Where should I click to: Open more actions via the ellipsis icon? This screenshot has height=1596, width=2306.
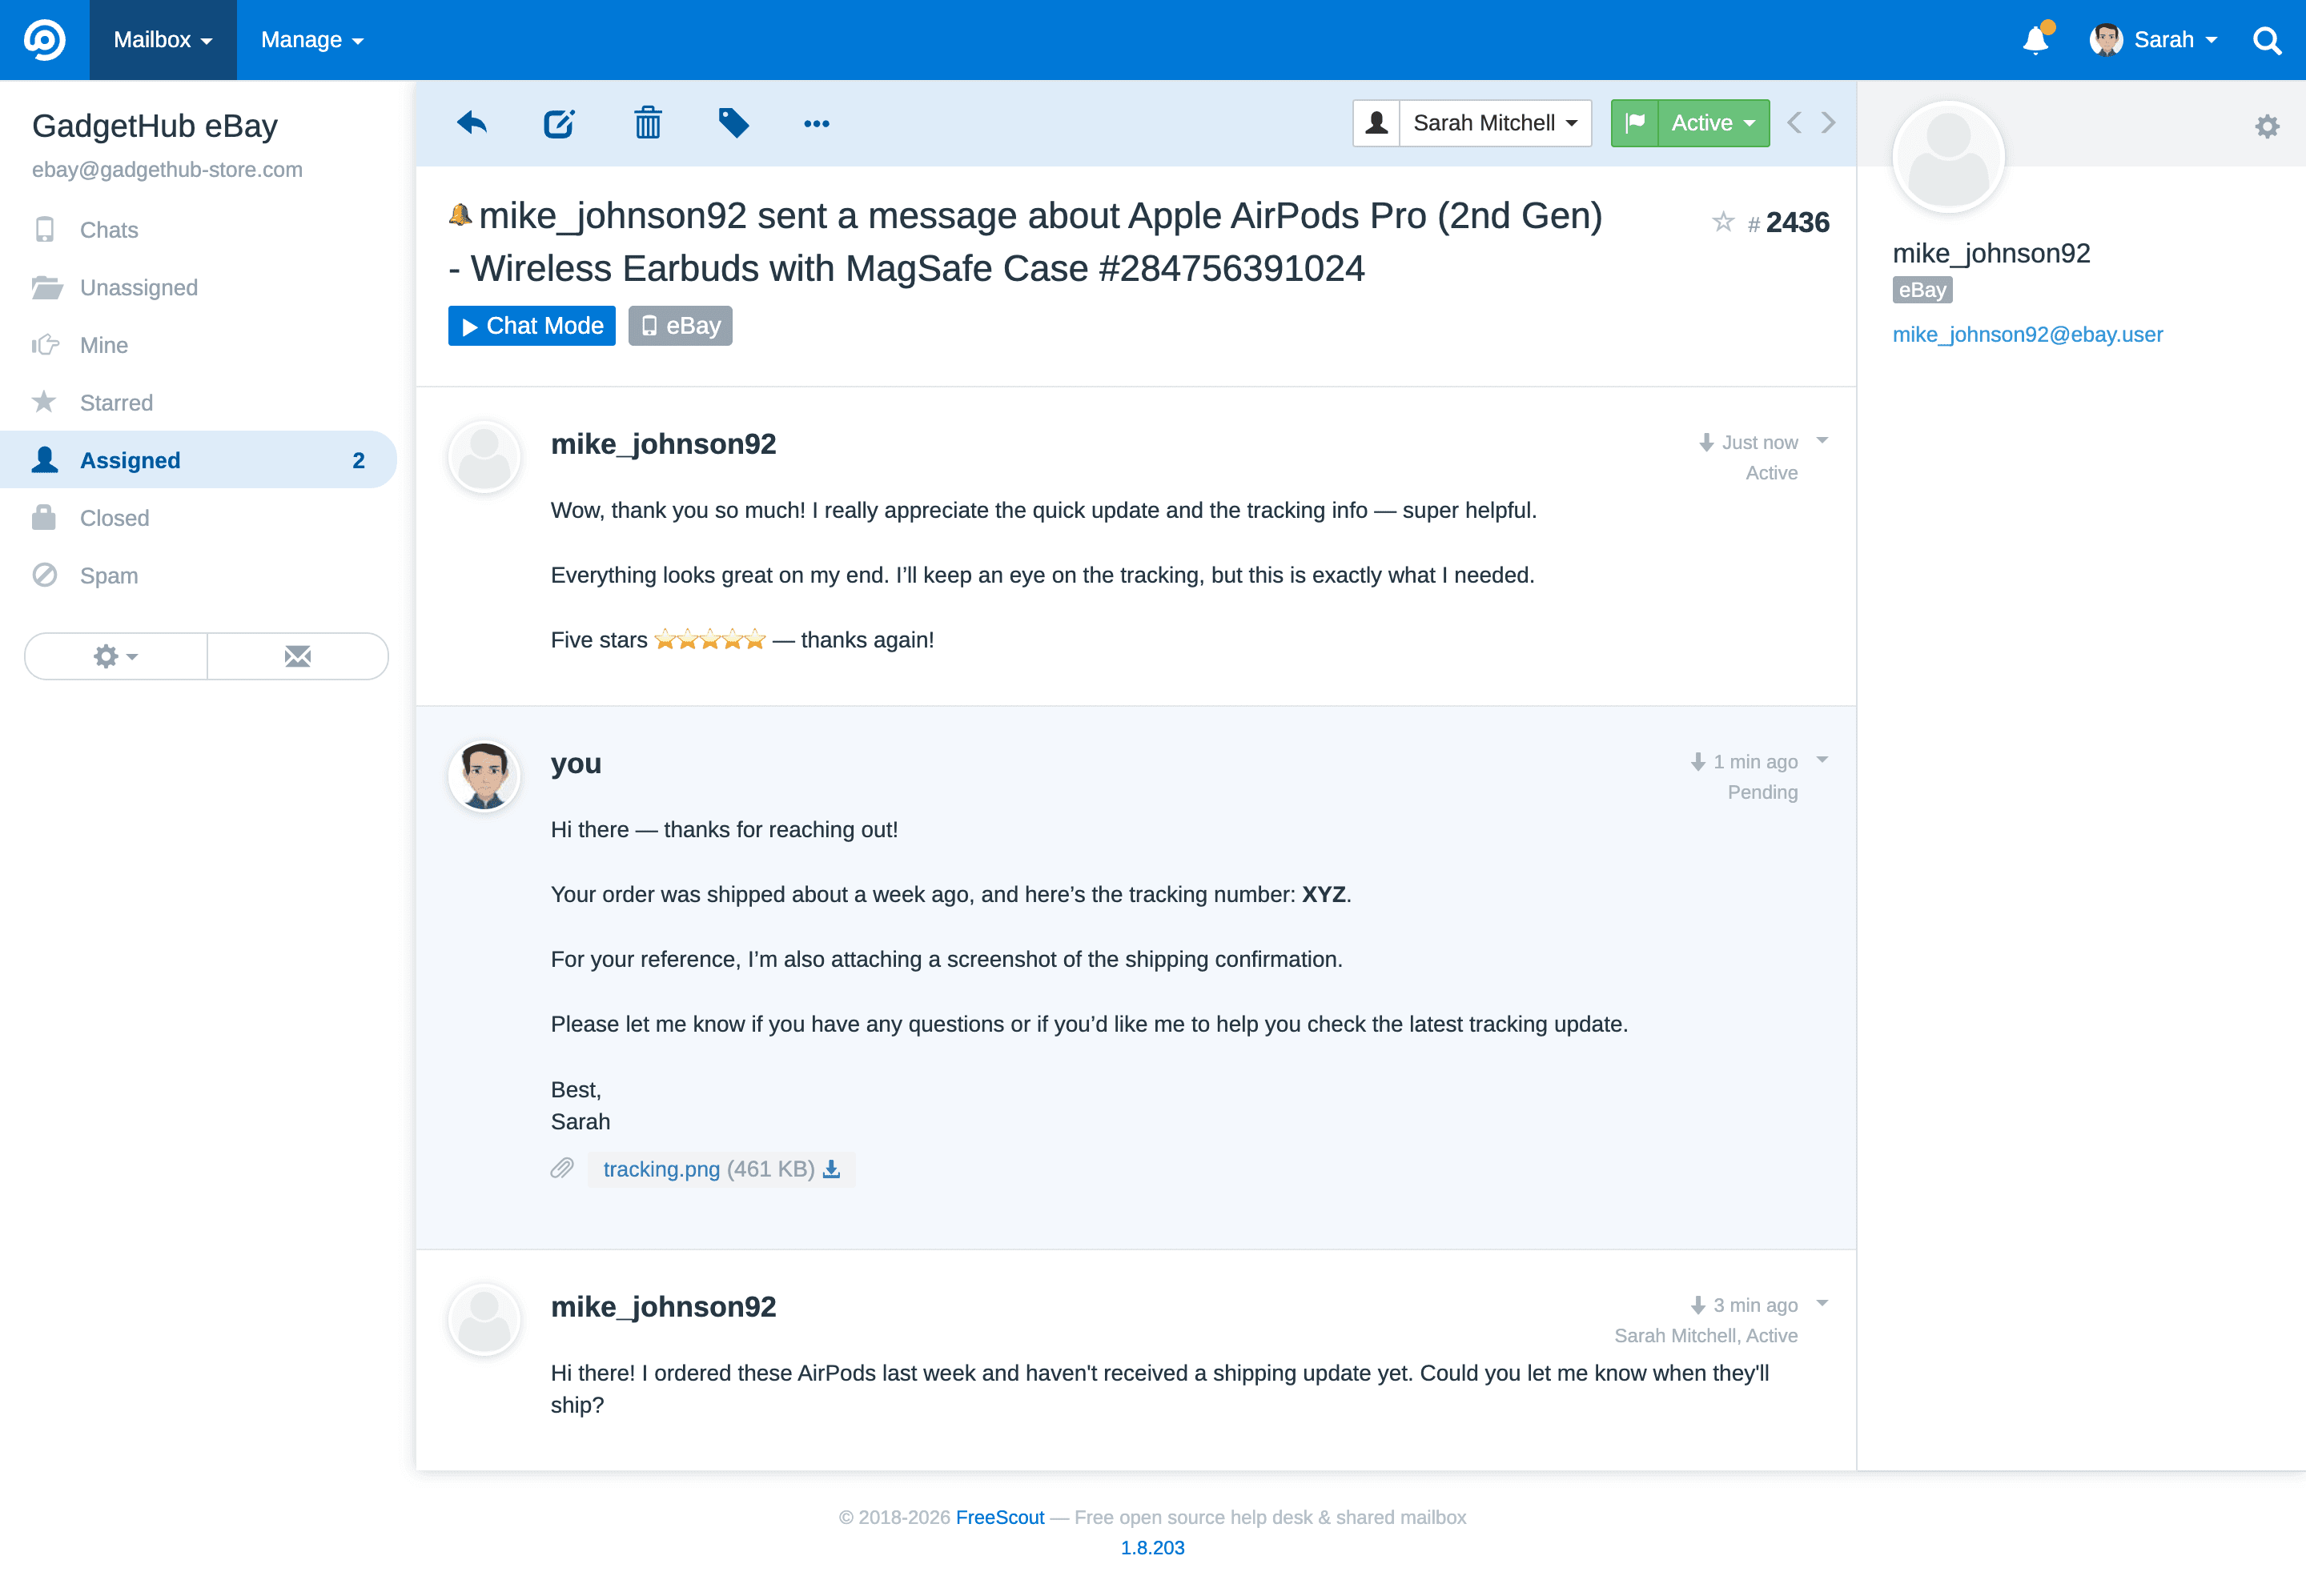[x=818, y=123]
